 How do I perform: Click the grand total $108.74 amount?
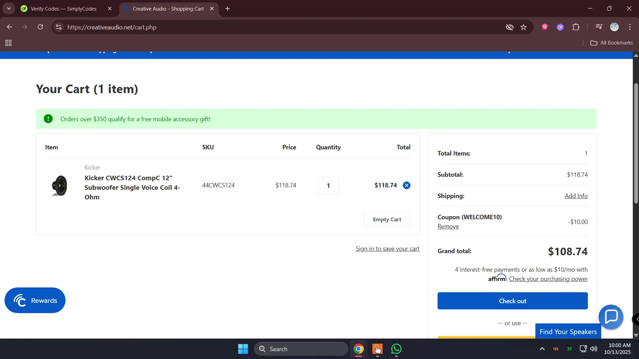567,251
